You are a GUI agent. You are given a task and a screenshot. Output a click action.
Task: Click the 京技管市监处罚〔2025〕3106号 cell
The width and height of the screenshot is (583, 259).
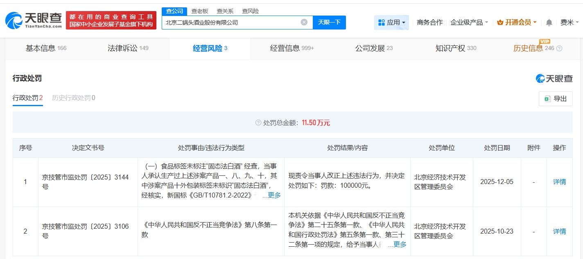(x=88, y=232)
